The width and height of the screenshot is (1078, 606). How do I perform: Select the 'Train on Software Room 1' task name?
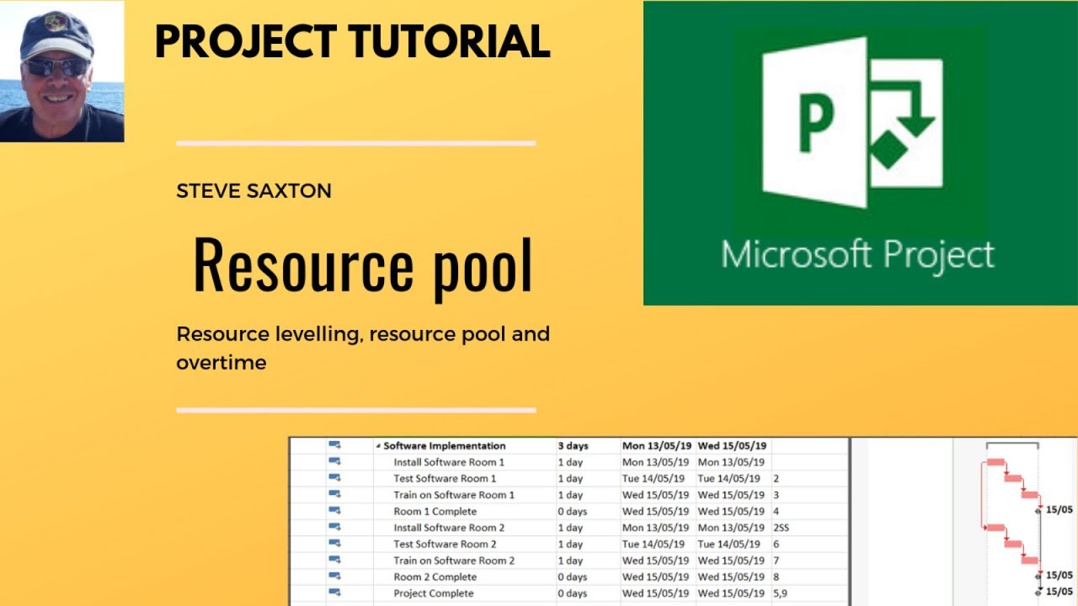[454, 495]
